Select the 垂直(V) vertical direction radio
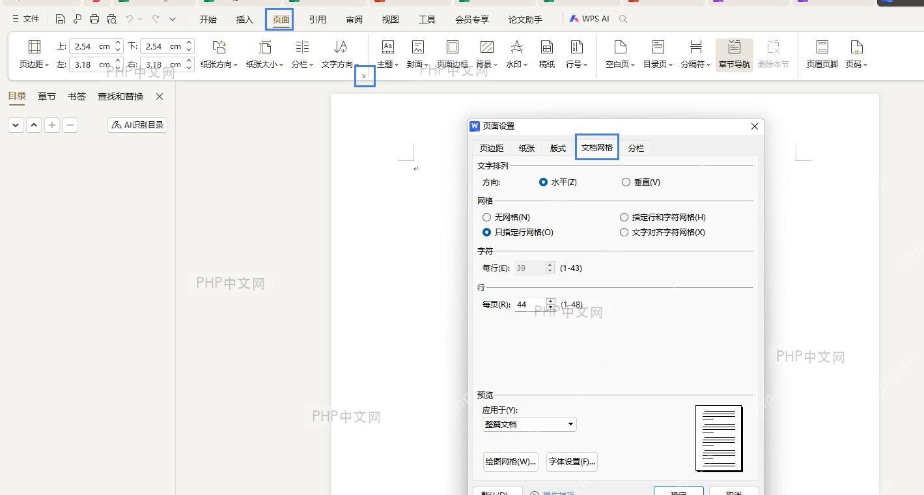 coord(626,182)
